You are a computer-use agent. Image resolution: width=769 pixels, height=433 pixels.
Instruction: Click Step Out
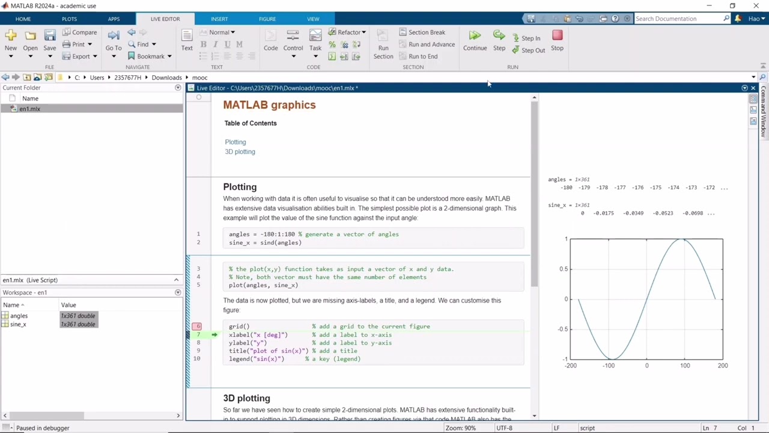pyautogui.click(x=528, y=50)
